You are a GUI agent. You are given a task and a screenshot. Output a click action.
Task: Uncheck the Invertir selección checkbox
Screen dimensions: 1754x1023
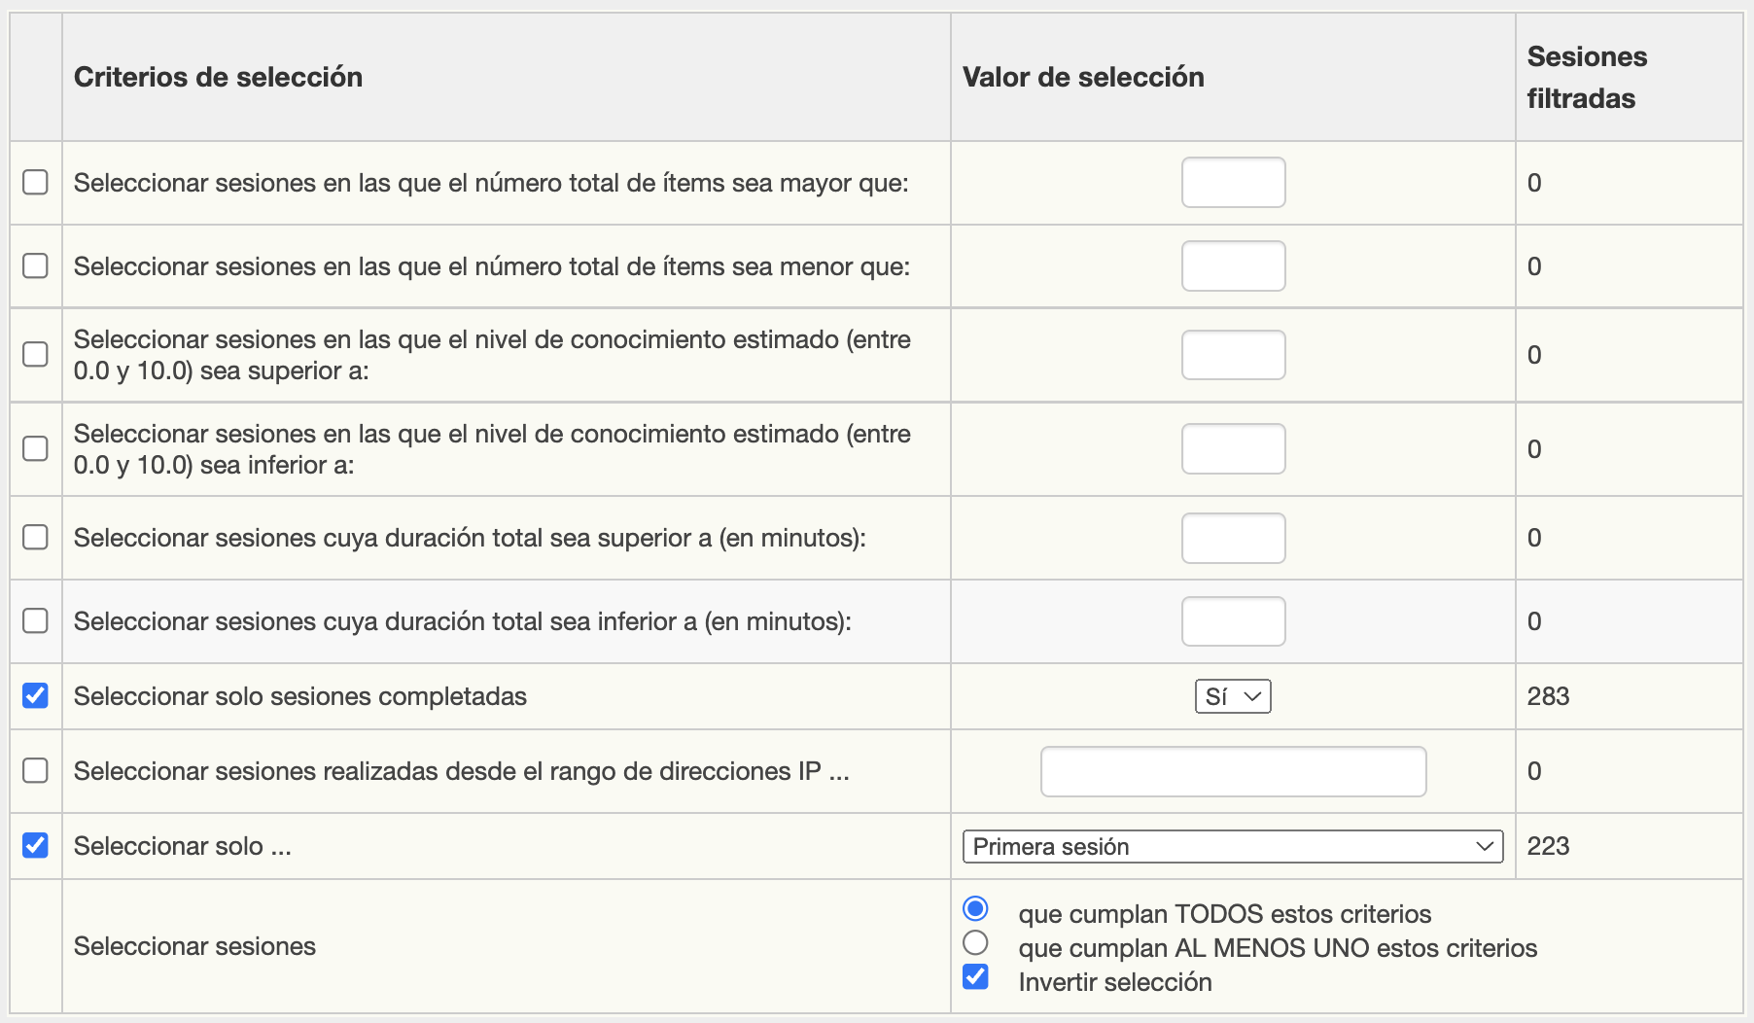975,977
